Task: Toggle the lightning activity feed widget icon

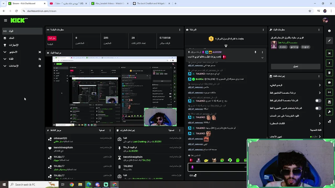Action: (329, 63)
